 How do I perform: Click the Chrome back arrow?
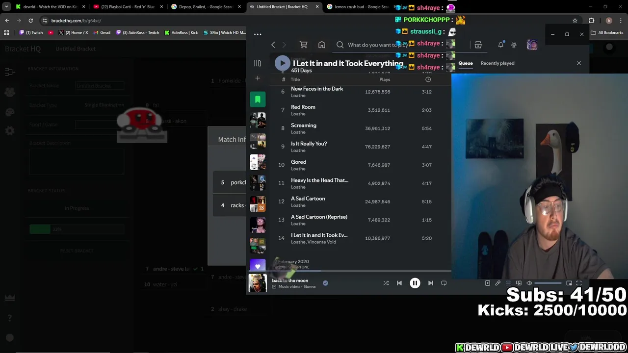[7, 21]
